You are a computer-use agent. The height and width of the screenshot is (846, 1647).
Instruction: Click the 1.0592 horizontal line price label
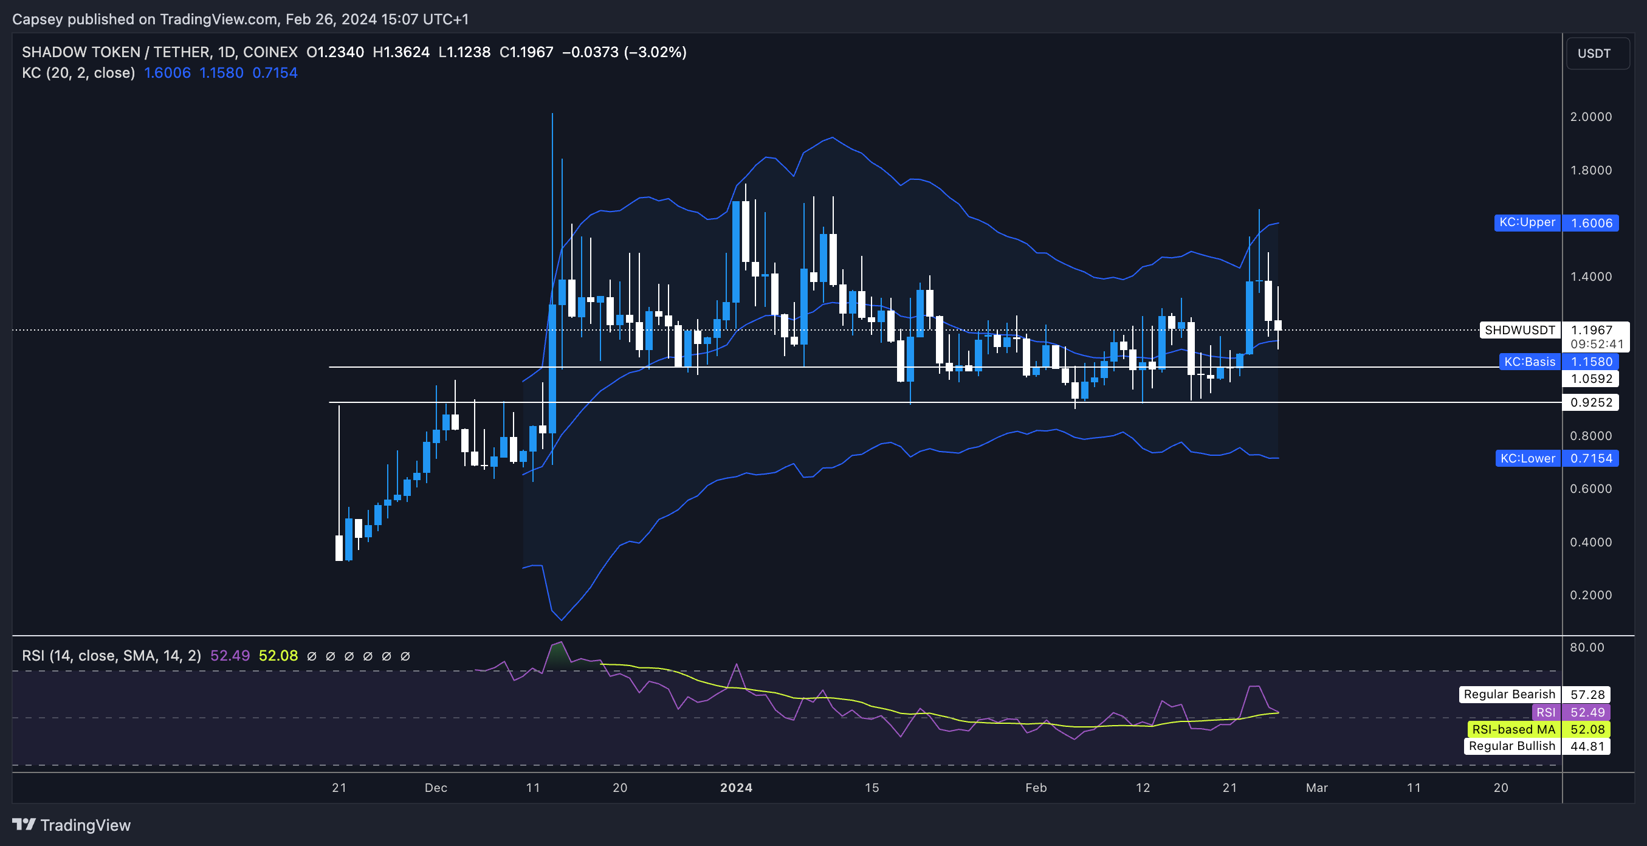(1590, 379)
